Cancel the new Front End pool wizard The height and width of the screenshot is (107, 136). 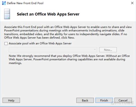(x=123, y=100)
